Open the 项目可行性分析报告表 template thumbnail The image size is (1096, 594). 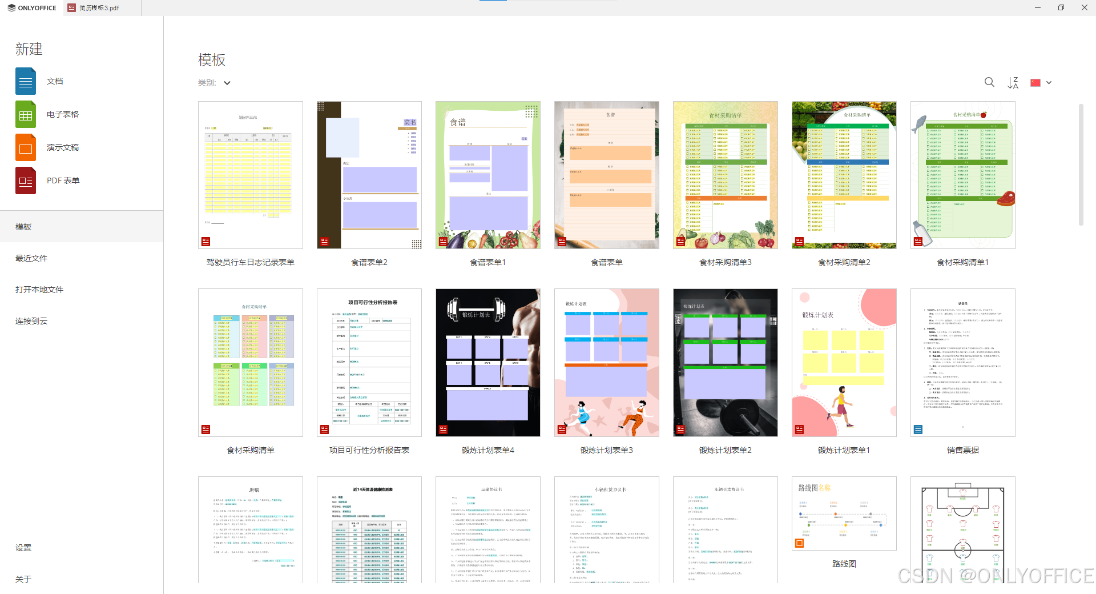(369, 363)
